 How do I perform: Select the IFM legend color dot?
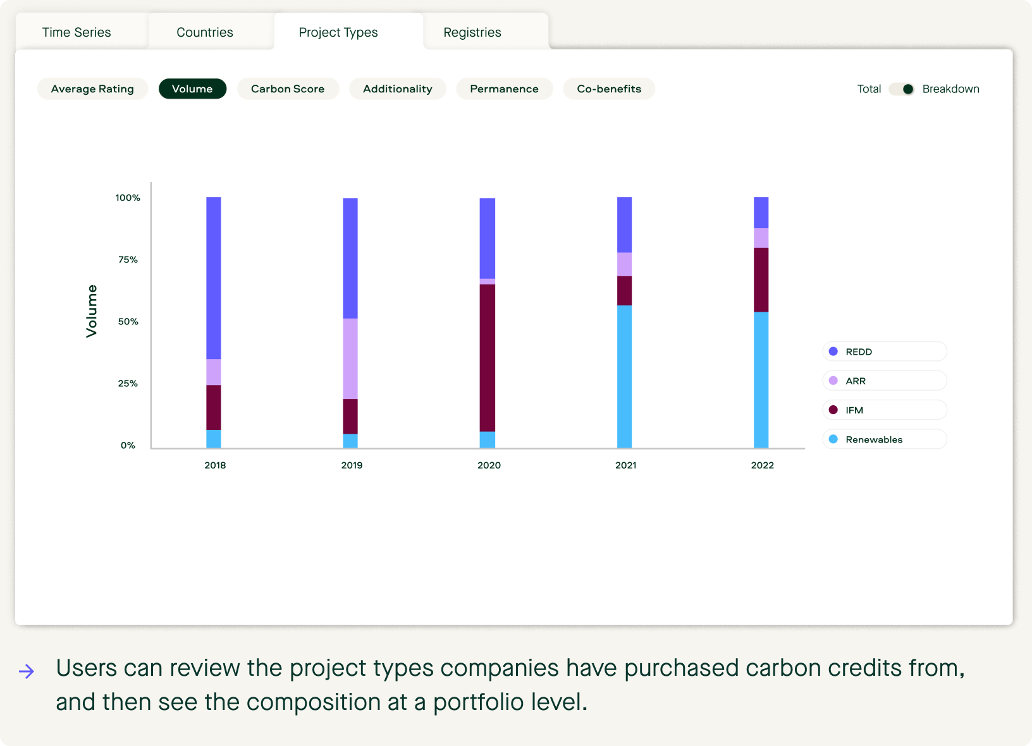[833, 410]
